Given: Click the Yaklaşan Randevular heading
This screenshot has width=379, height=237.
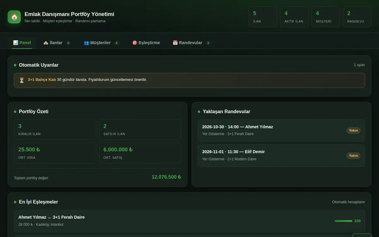Looking at the screenshot, I should [226, 112].
